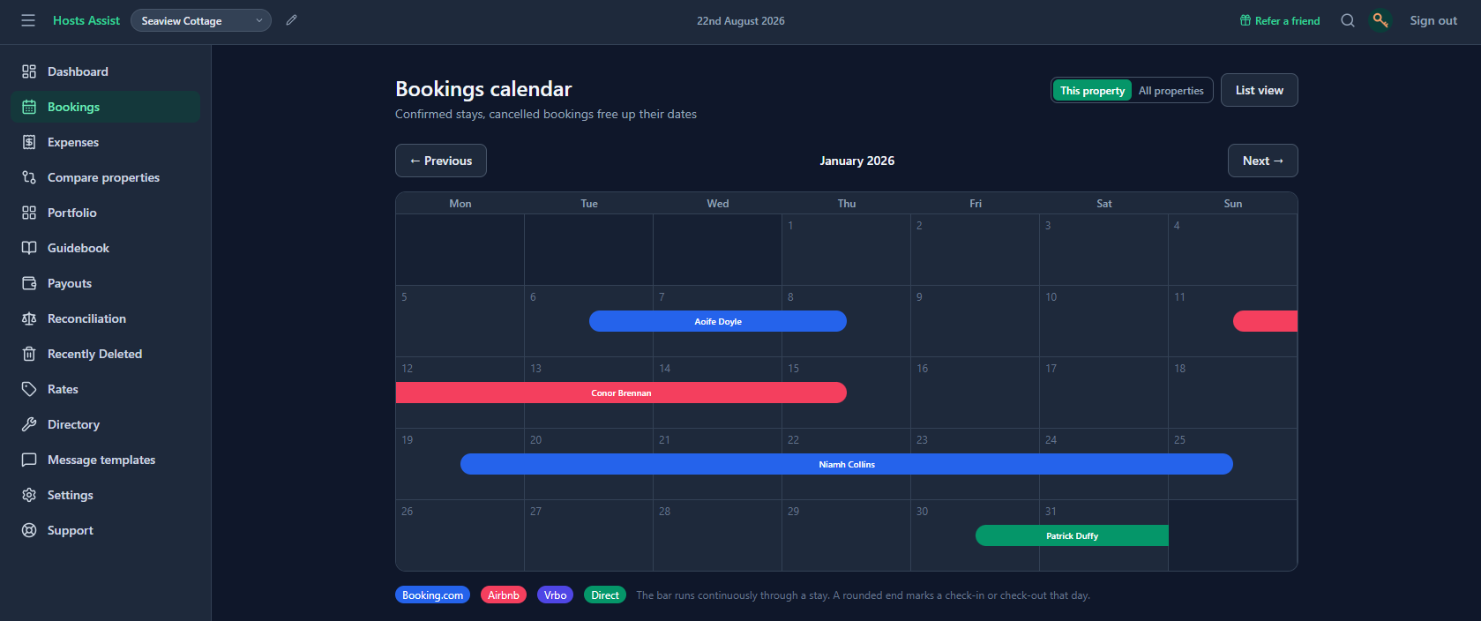Click the Rates tag icon
1481x621 pixels.
tap(29, 389)
